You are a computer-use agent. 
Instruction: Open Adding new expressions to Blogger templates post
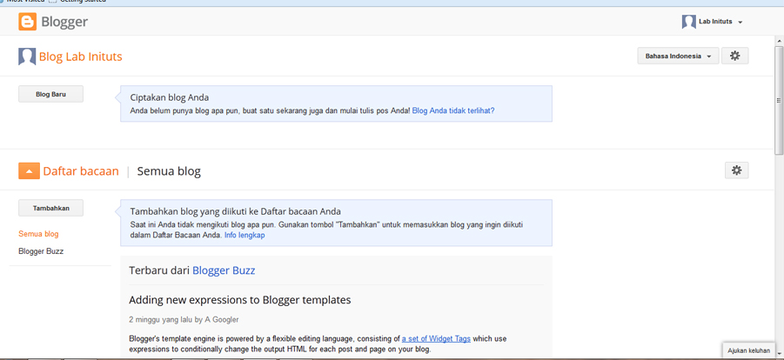click(x=240, y=300)
